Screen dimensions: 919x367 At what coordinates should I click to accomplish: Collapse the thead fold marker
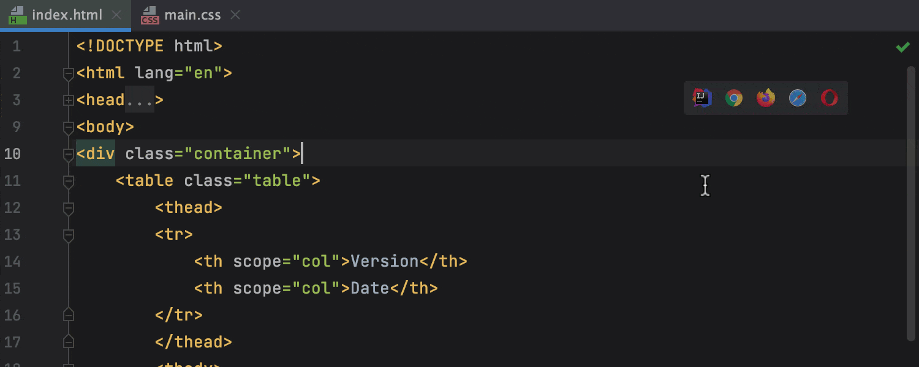pyautogui.click(x=68, y=207)
